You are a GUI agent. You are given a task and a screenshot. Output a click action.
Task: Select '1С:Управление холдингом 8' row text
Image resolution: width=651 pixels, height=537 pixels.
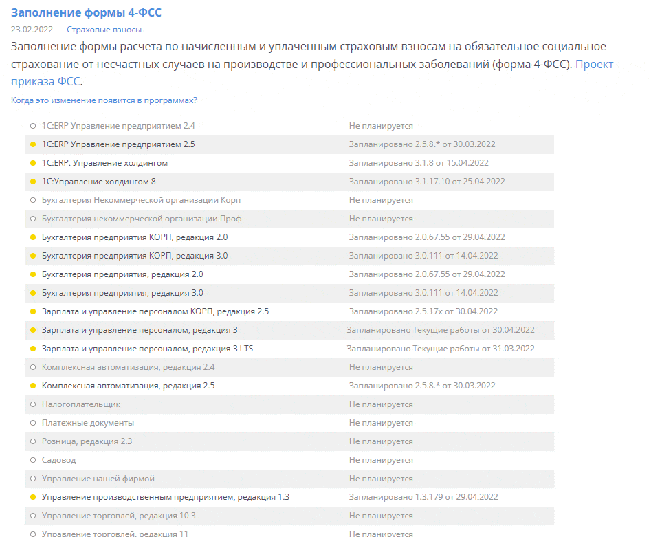(x=99, y=182)
